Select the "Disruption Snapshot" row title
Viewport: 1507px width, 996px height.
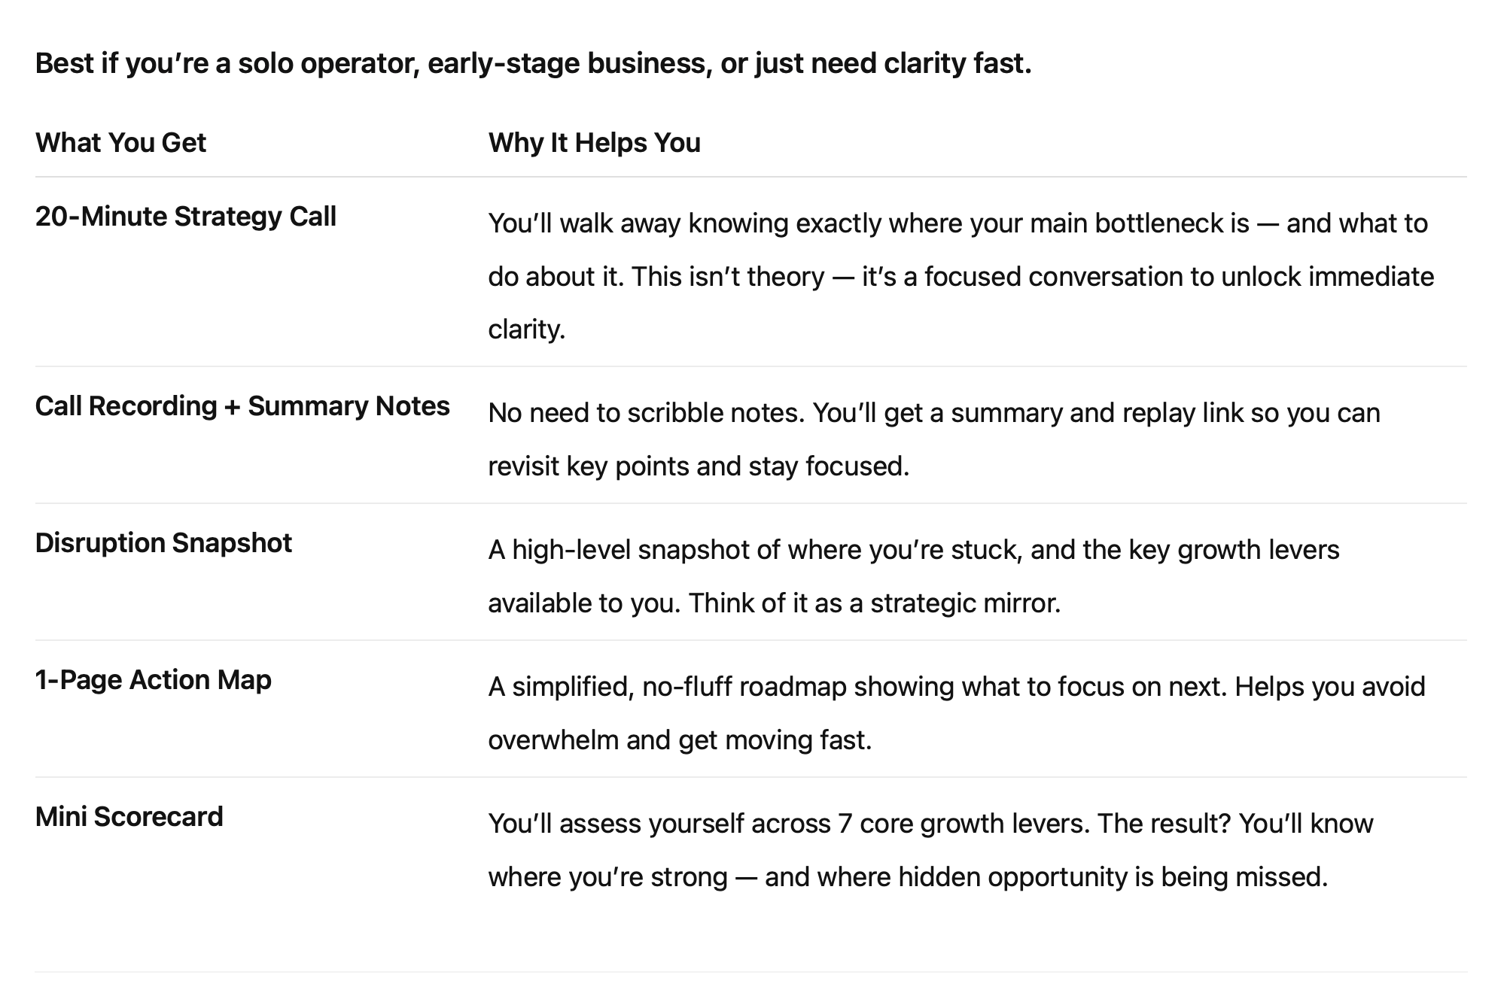pos(163,543)
